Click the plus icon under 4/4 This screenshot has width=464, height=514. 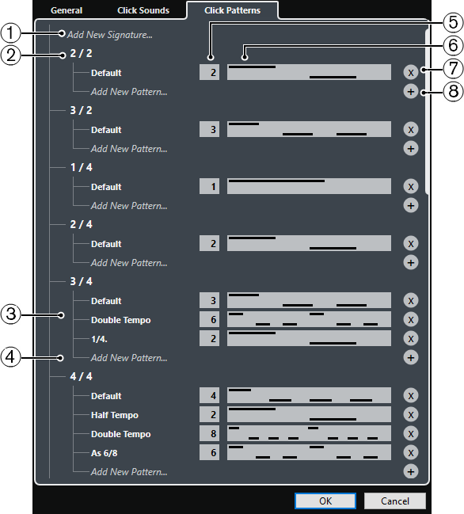pyautogui.click(x=411, y=472)
